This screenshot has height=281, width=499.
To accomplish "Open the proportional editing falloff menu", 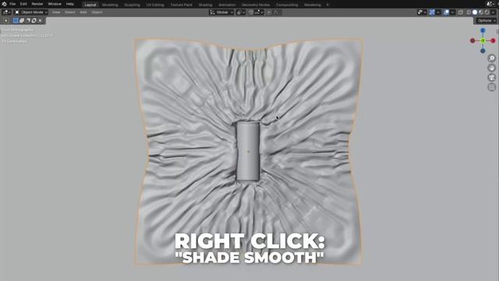I will pyautogui.click(x=276, y=12).
